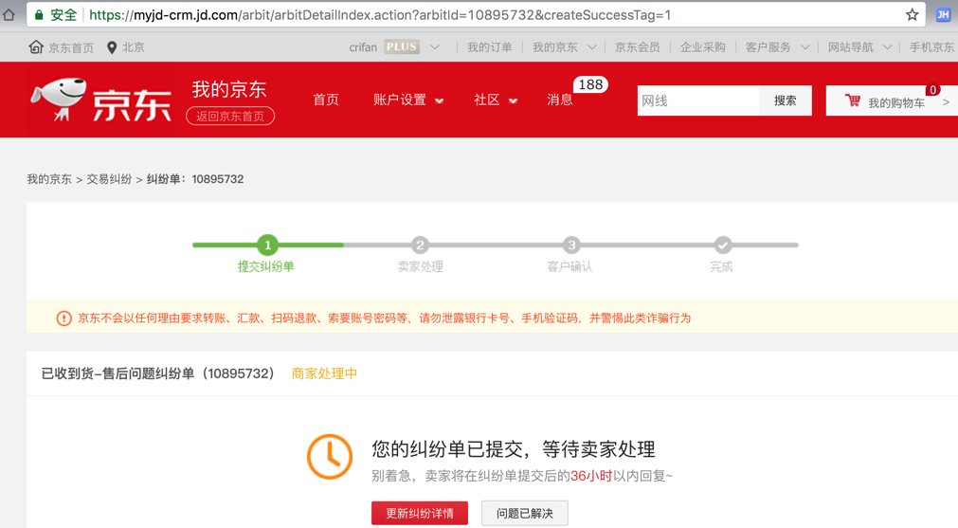Open 京东会员 link

click(x=637, y=47)
